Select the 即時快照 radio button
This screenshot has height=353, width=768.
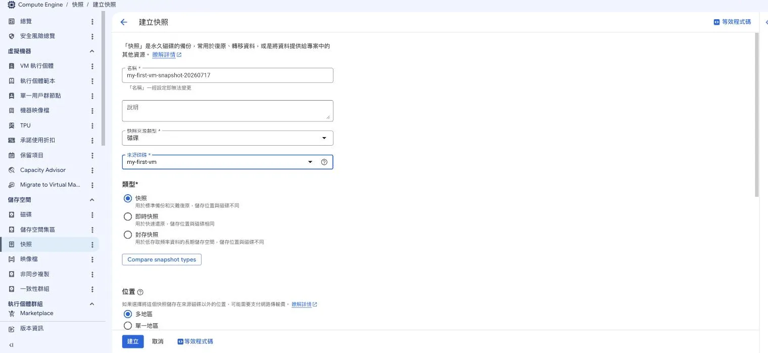click(128, 216)
